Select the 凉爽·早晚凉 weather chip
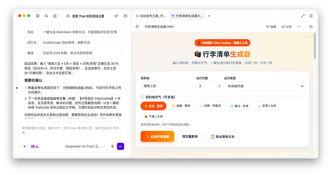 click(210, 106)
